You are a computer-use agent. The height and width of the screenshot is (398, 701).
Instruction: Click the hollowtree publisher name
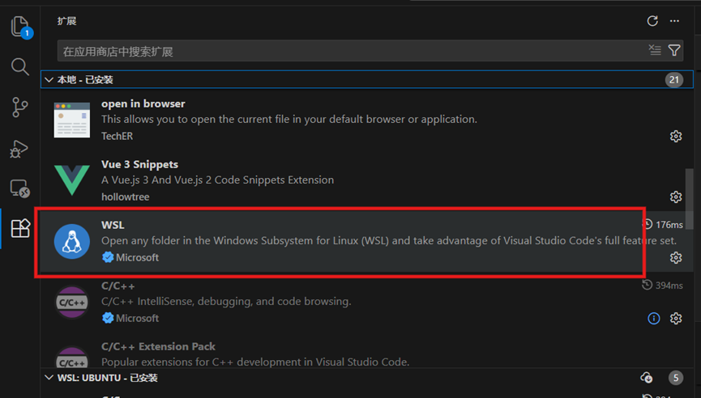click(125, 197)
